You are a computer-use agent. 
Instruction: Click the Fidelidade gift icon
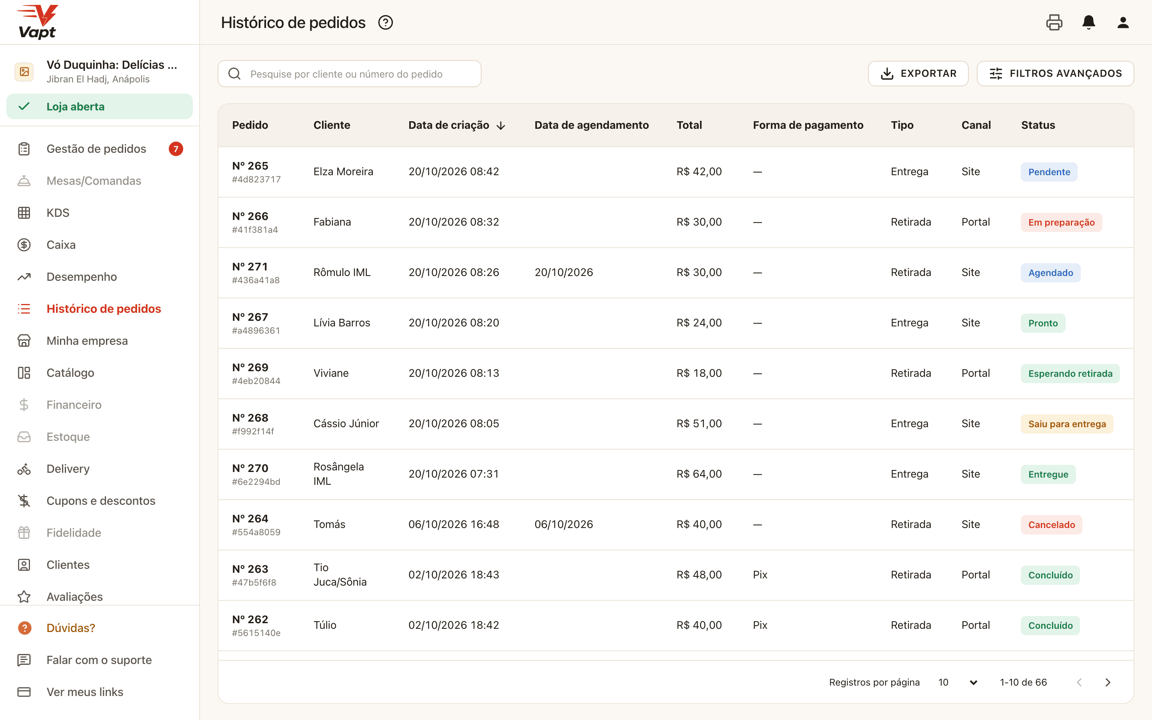[x=24, y=533]
